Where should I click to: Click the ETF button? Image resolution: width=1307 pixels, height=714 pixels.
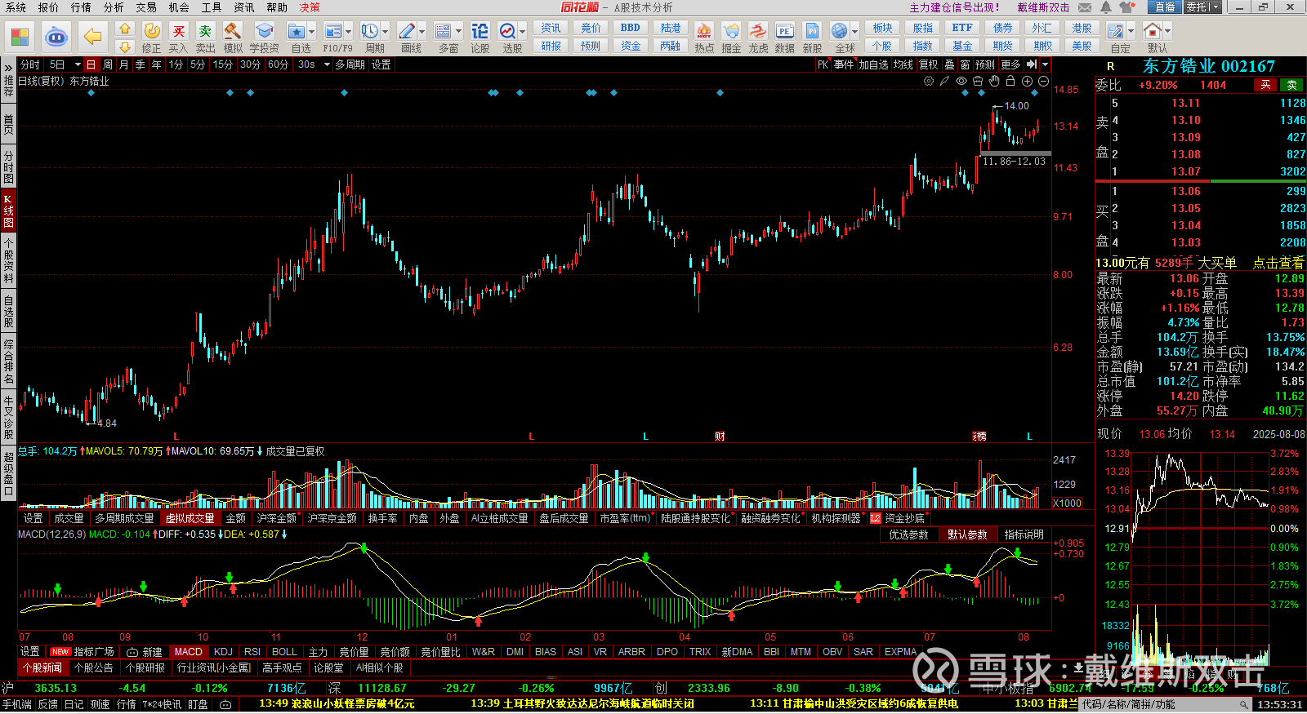(x=962, y=28)
